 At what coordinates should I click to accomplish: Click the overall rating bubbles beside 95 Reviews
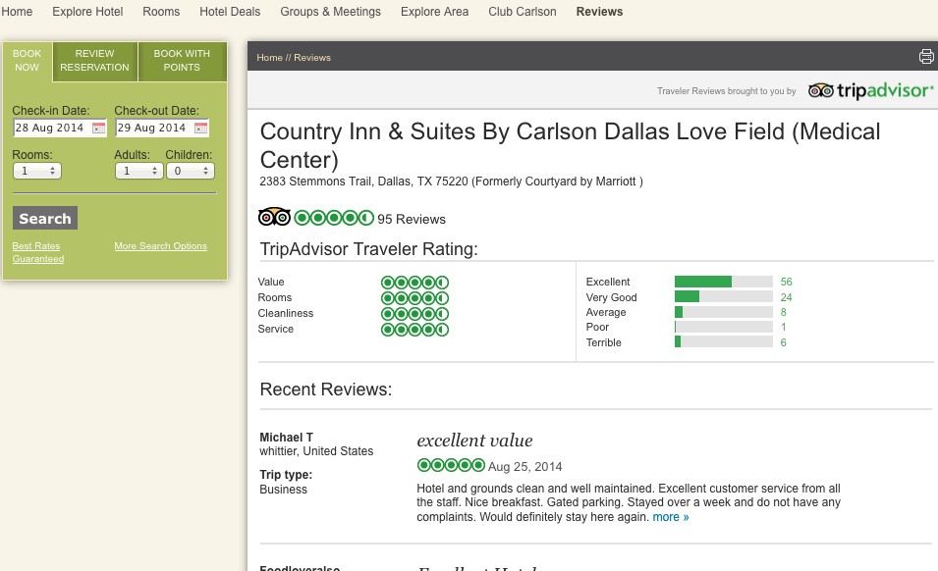click(334, 218)
